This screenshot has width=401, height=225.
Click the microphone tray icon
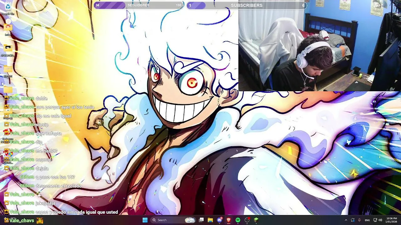359,220
